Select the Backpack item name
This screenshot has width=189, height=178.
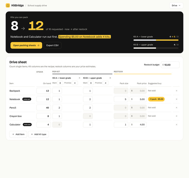[x=15, y=91]
